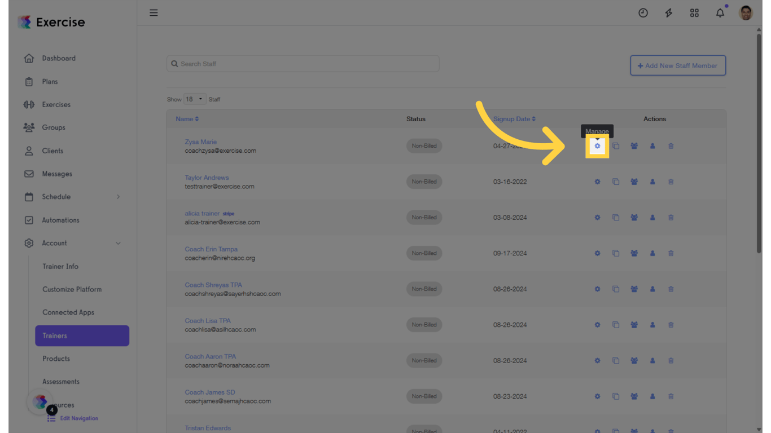Click the delete trash icon for Coach James SD
The image size is (771, 433).
tap(671, 396)
